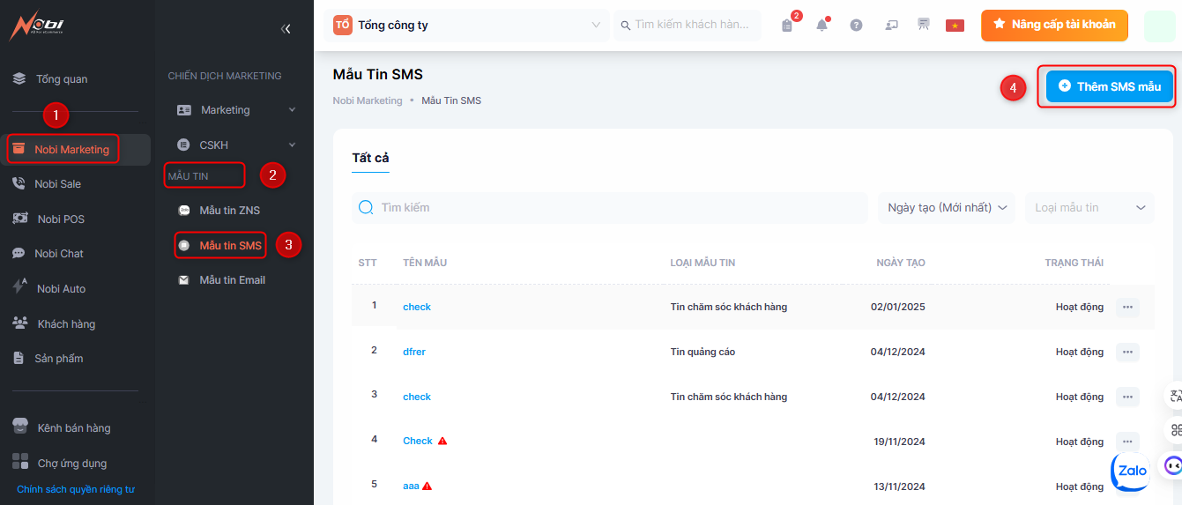Expand the Marketing submenu
Viewport: 1182px width, 505px height.
(292, 110)
